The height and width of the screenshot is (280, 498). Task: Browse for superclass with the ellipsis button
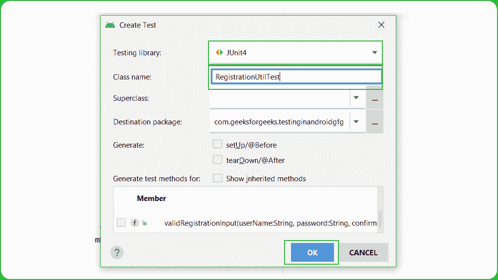[x=374, y=99]
